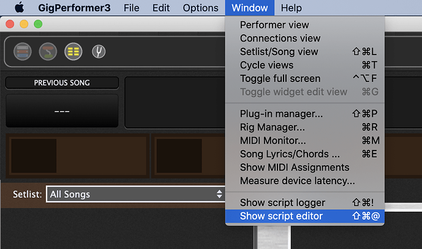Switch to wiring view via rack icon
This screenshot has width=422, height=249.
point(23,51)
